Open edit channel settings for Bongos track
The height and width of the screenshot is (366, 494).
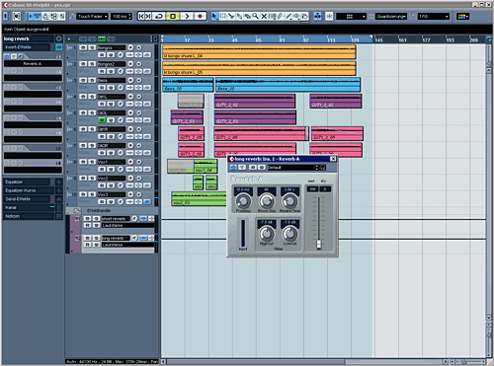pos(121,54)
